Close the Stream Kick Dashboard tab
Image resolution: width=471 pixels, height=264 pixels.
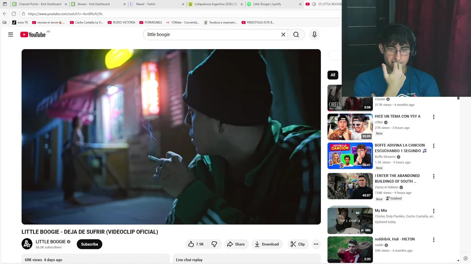coord(124,4)
